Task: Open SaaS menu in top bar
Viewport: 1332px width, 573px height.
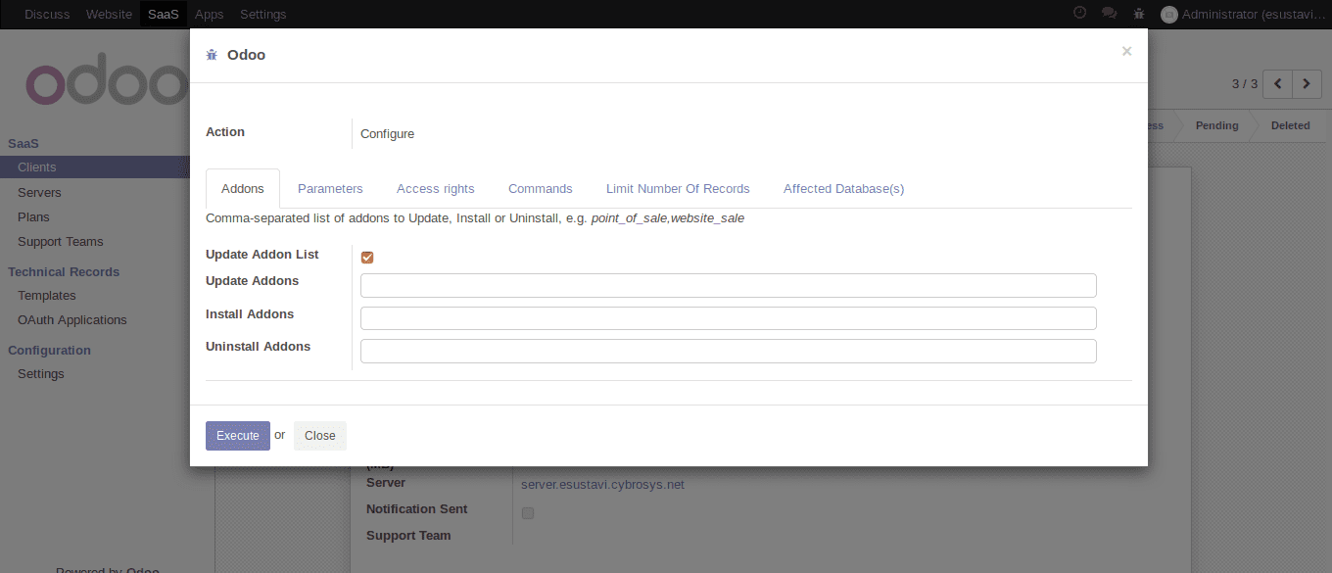Action: pyautogui.click(x=164, y=14)
